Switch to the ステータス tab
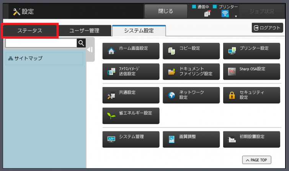289x171 pixels. point(29,31)
